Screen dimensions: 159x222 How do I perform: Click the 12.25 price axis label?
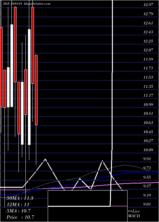(149, 41)
